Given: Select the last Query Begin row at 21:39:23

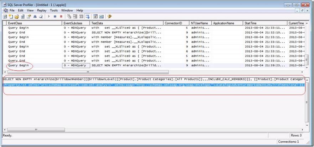Looking at the screenshot, I should (154, 65).
